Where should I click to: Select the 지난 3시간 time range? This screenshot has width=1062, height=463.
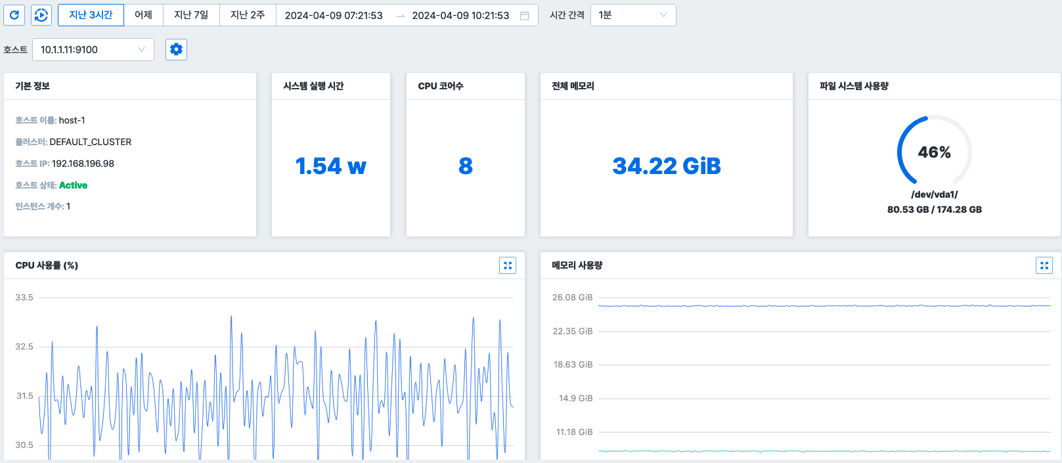coord(91,15)
